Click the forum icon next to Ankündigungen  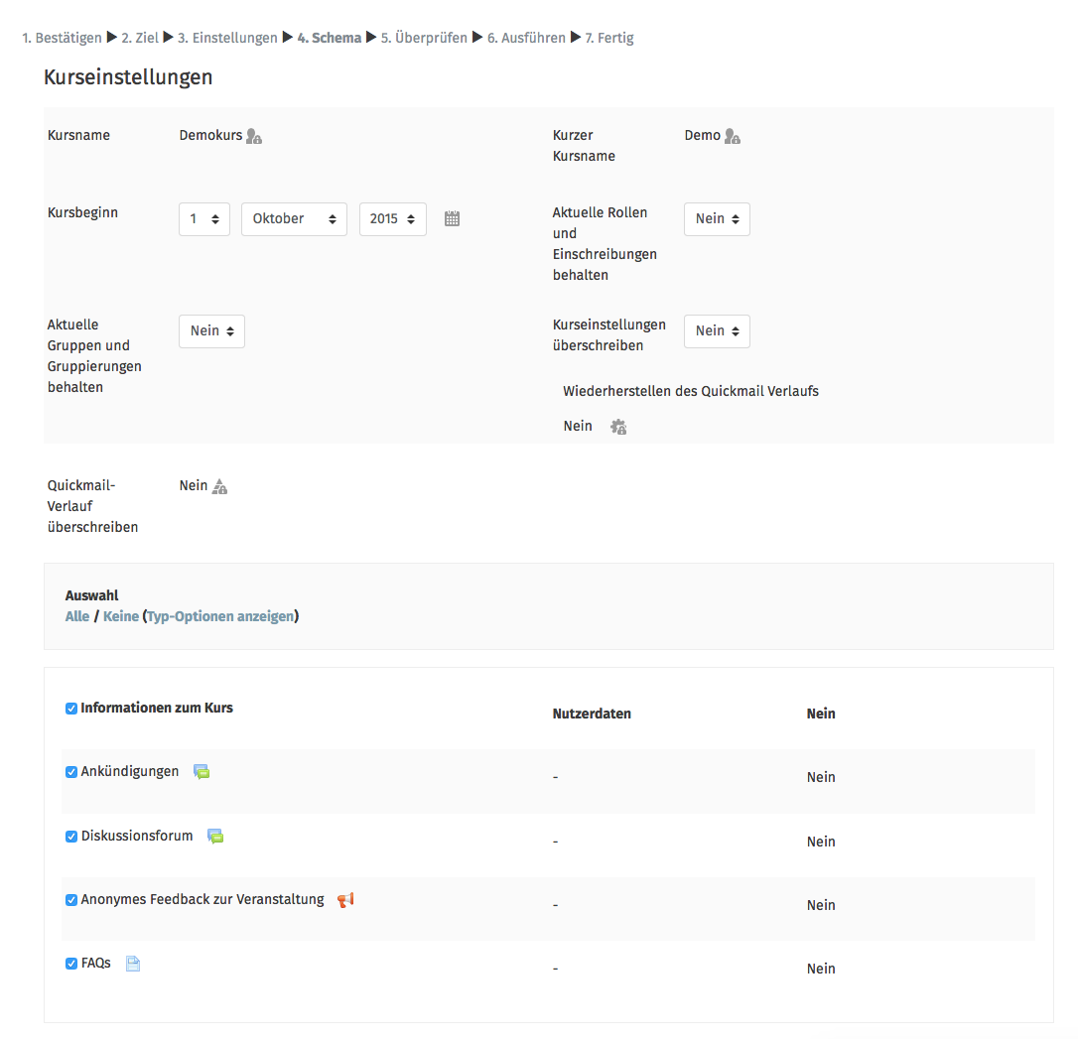(202, 772)
